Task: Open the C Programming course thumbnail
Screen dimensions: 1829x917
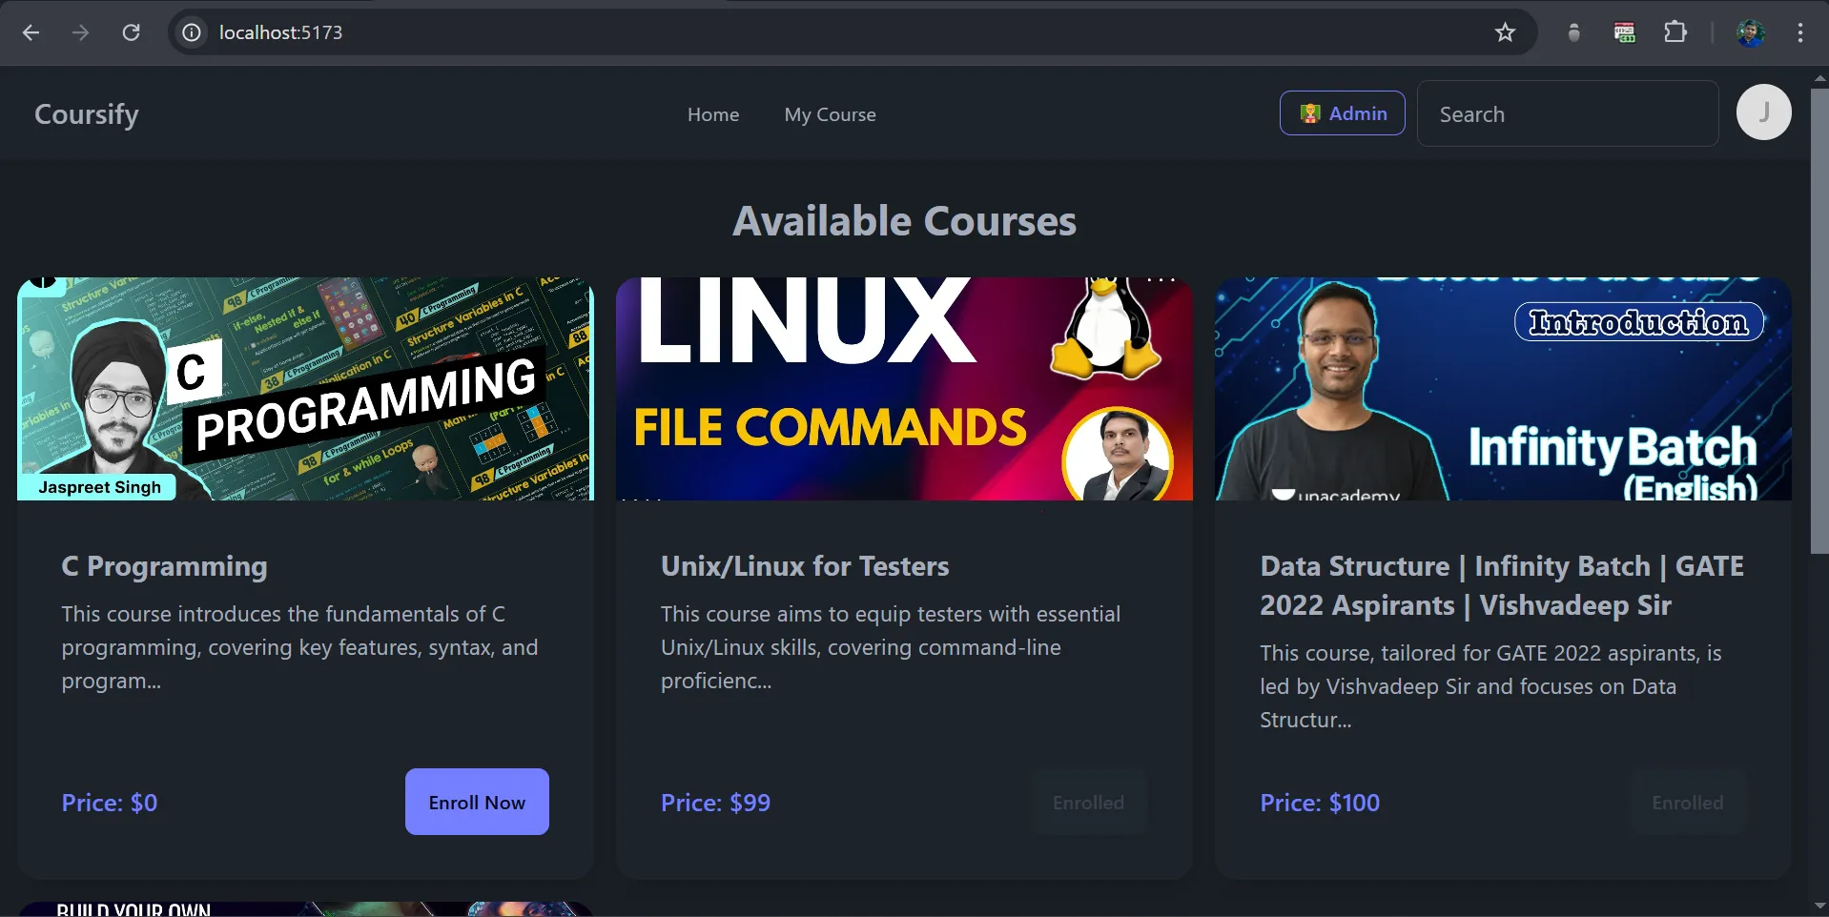Action: [x=305, y=389]
